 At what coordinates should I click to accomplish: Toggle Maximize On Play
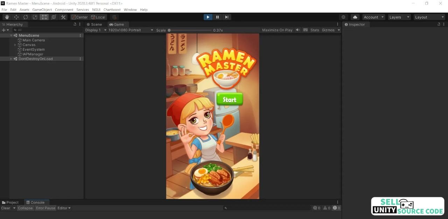click(x=277, y=30)
